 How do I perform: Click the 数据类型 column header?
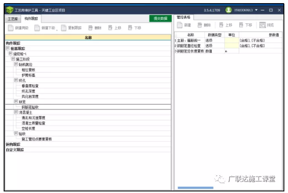pyautogui.click(x=214, y=35)
